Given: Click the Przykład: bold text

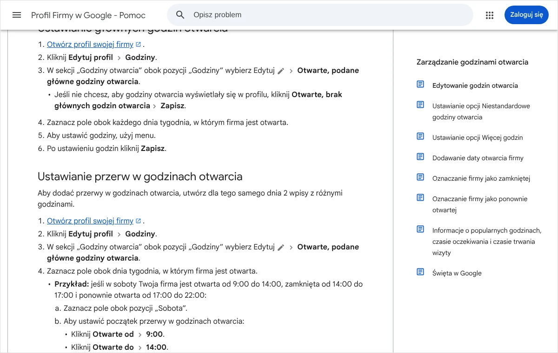Looking at the screenshot, I should pos(72,284).
